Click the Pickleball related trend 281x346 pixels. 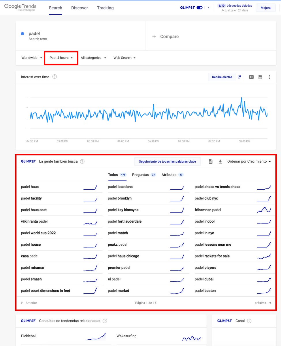(x=29, y=336)
